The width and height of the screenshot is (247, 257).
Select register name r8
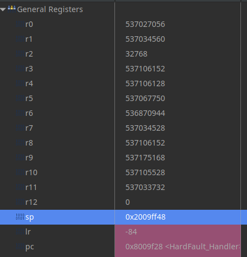[29, 143]
